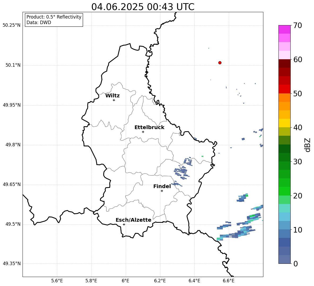Click the 6.6°E longitude label
This screenshot has height=286, width=314.
pos(229,281)
